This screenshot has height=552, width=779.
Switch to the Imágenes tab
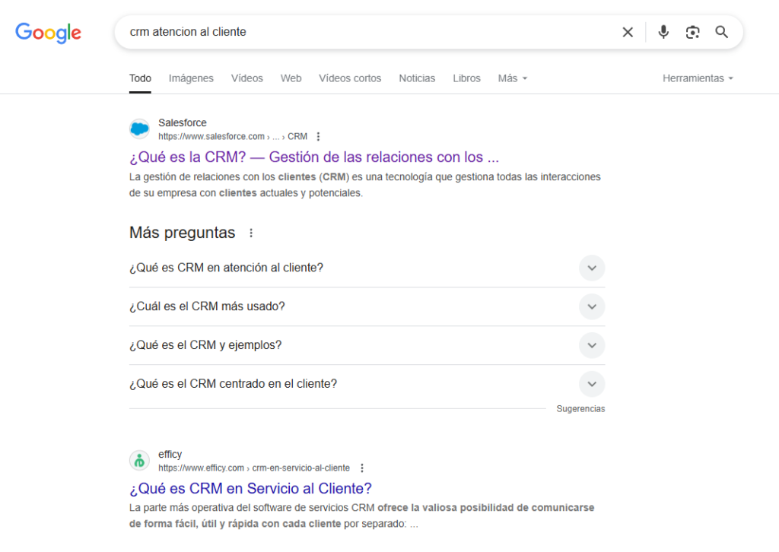click(191, 78)
